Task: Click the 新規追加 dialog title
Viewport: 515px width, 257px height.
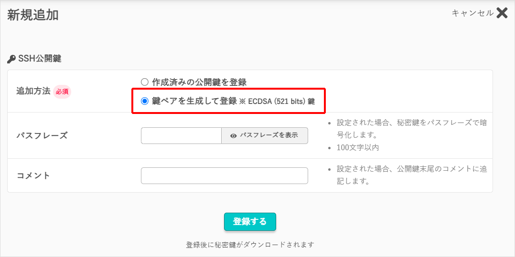Action: click(33, 15)
